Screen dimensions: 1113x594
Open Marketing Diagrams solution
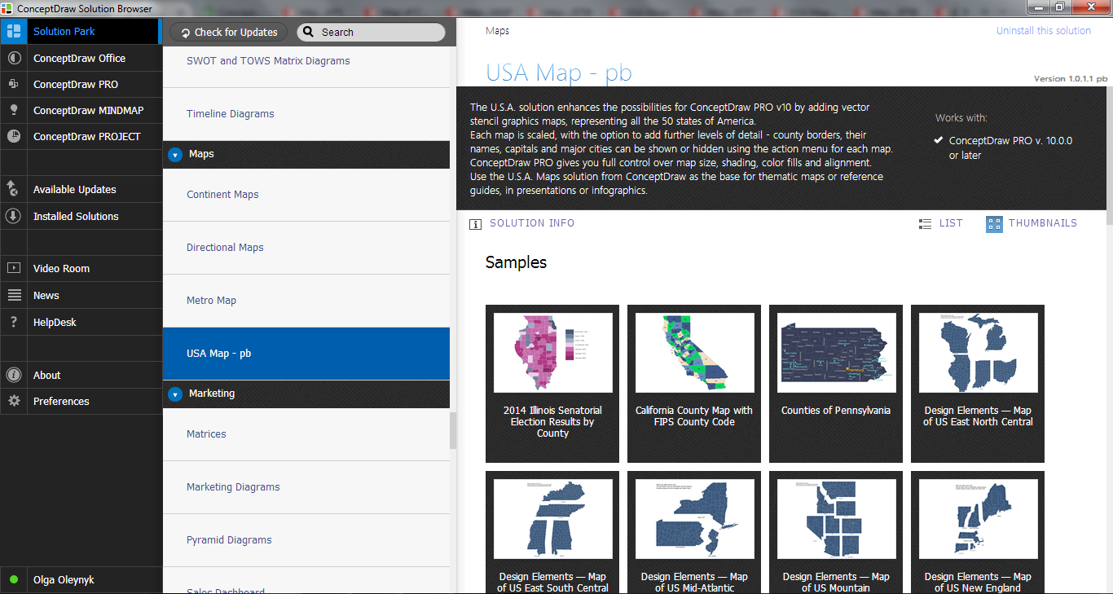(306, 487)
